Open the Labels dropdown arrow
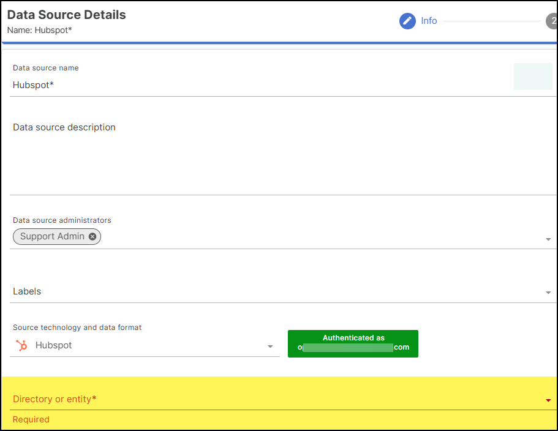 548,293
